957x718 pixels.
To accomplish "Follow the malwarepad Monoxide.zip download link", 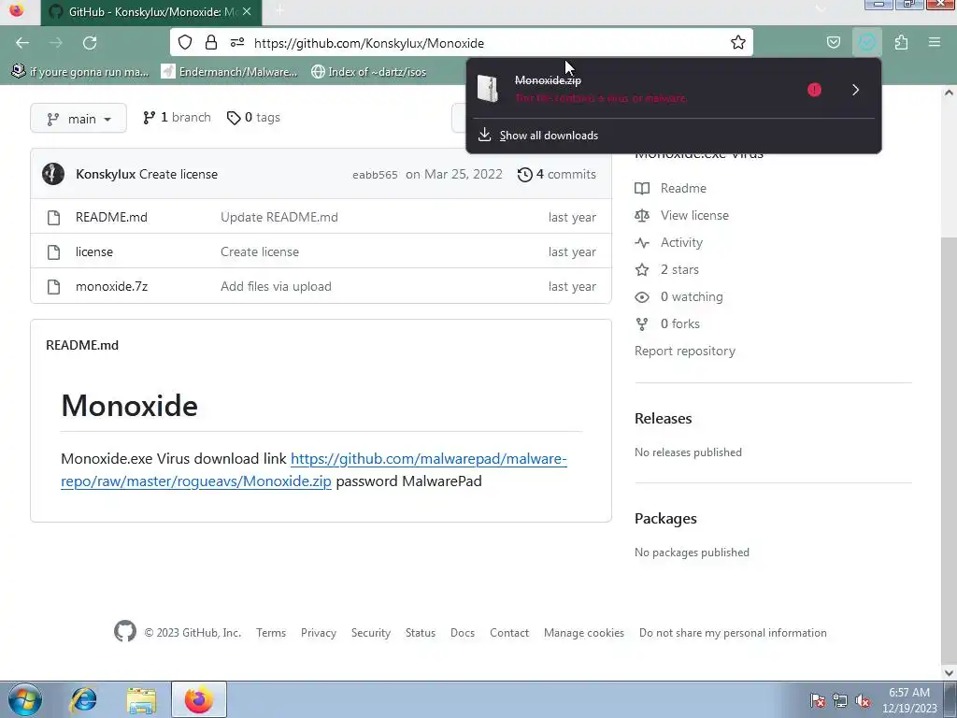I will coord(314,469).
